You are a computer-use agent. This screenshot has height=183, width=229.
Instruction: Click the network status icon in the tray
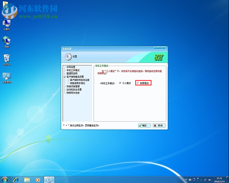tap(205, 180)
